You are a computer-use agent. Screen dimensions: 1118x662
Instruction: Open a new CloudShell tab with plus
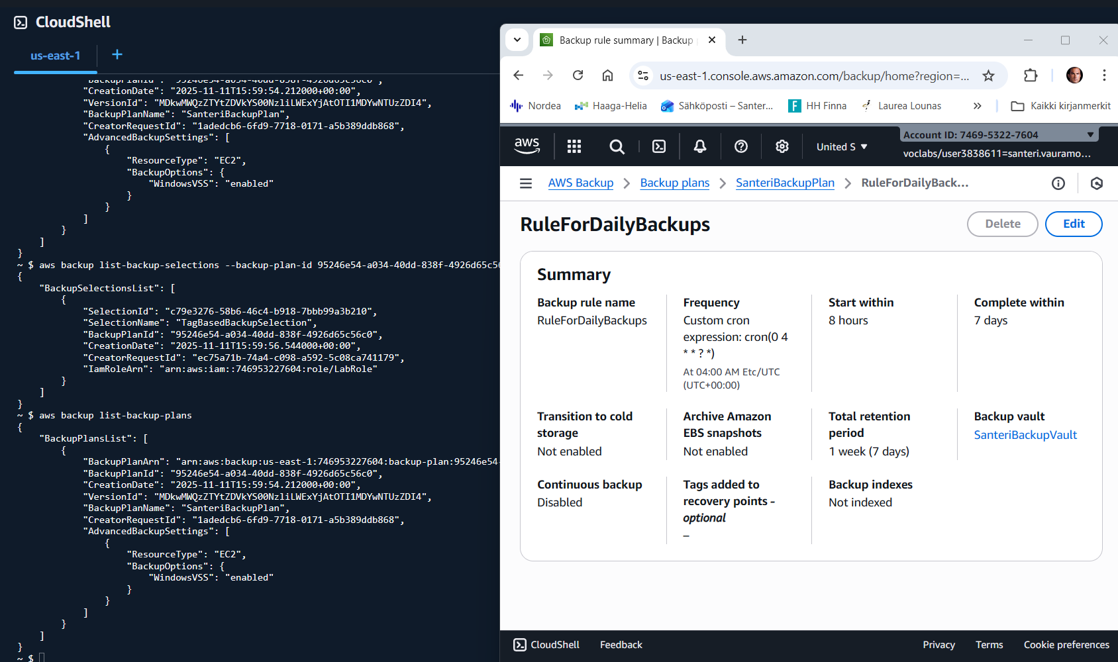pyautogui.click(x=117, y=55)
